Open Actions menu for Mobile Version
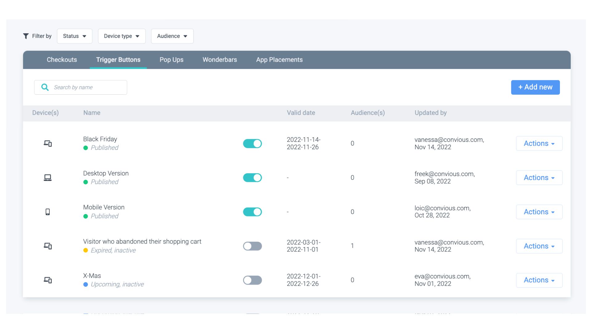Screen dimensions: 592x333 (x=539, y=212)
